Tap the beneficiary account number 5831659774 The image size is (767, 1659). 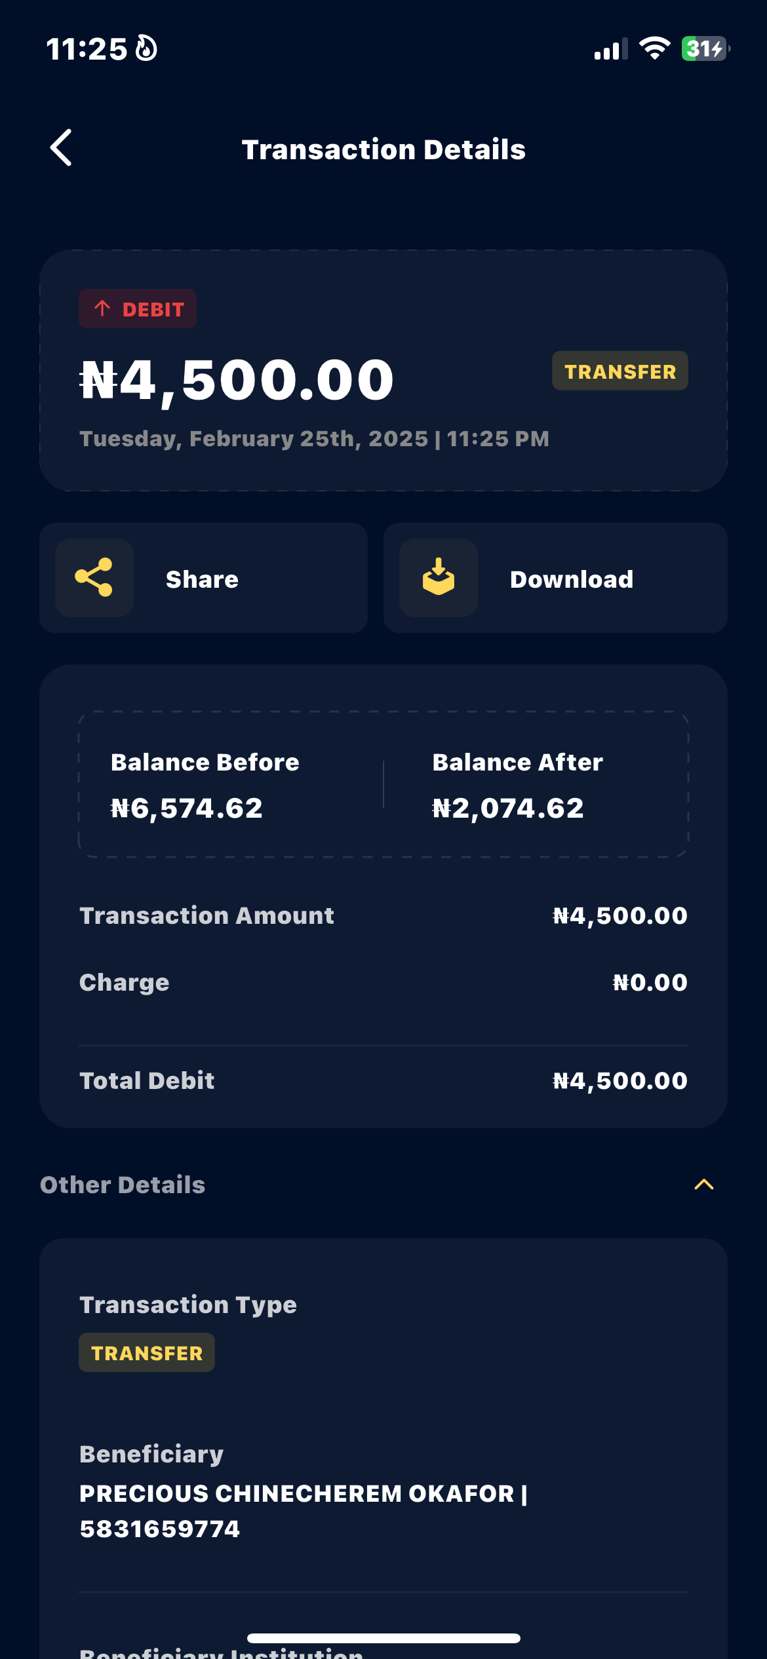[160, 1529]
